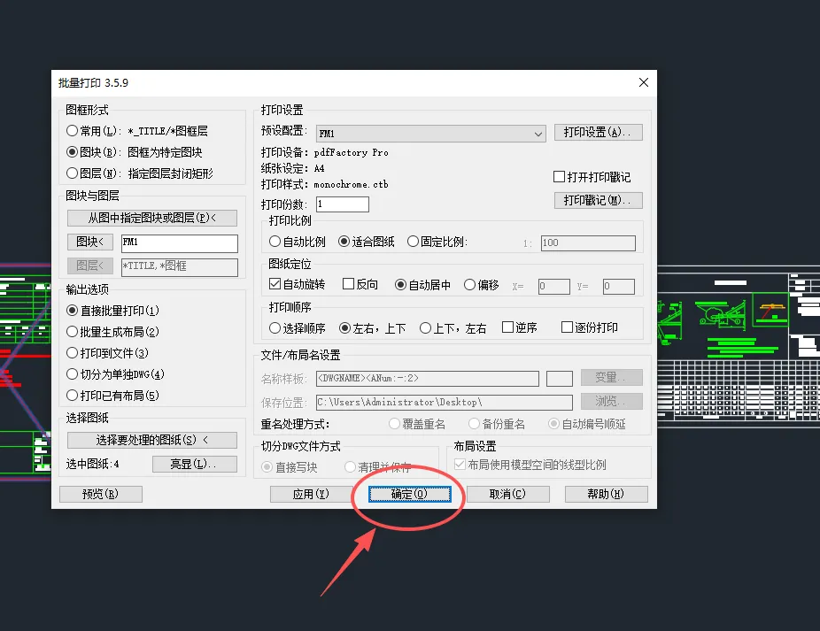Image resolution: width=820 pixels, height=631 pixels.
Task: Click the monochrome.ctb print style text
Action: (x=351, y=185)
